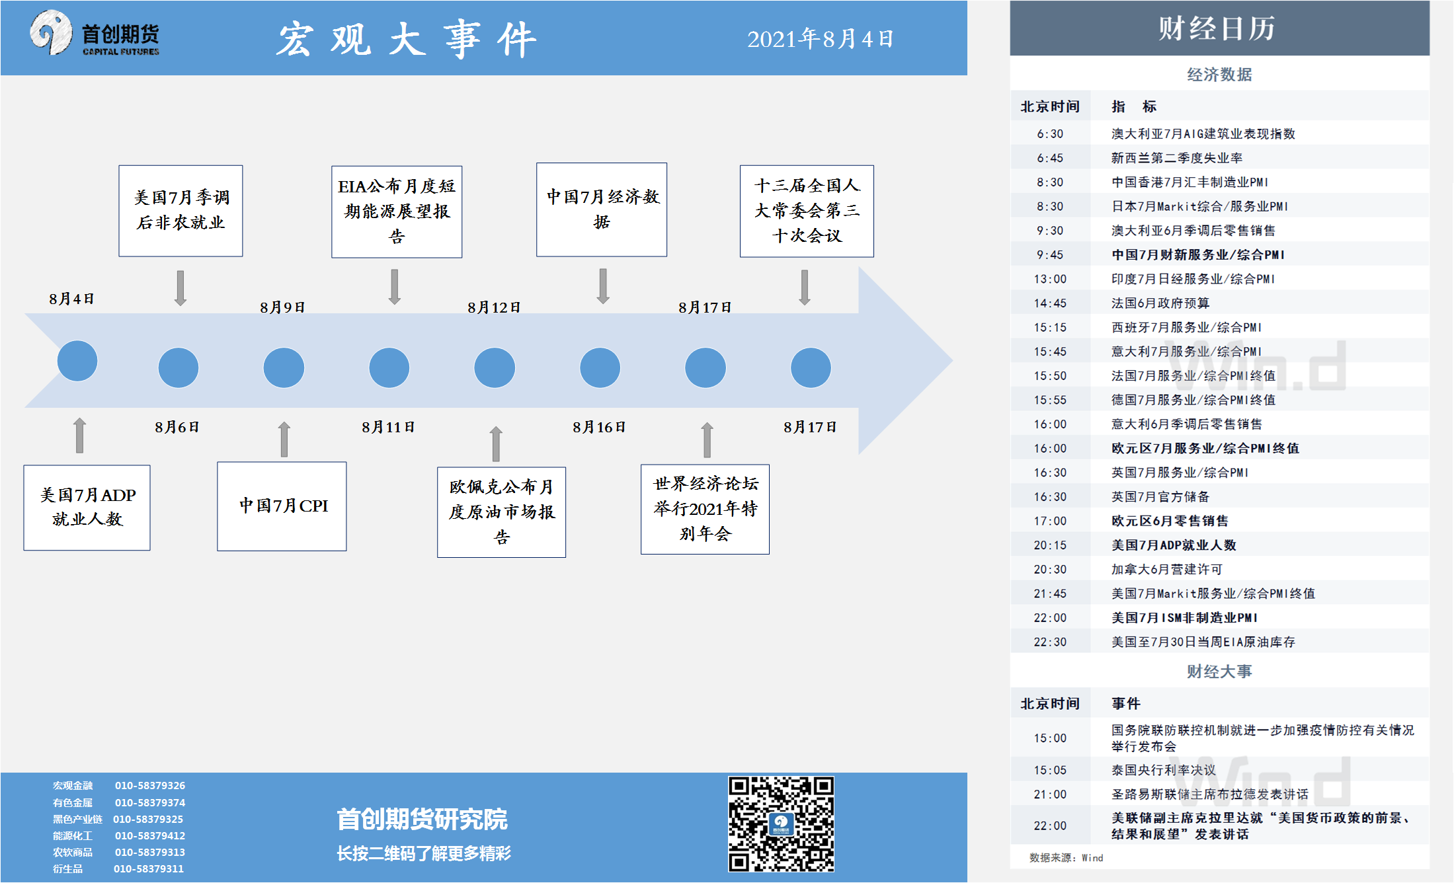
Task: Click the up arrow above 中国7月CPI box
Action: click(x=284, y=440)
